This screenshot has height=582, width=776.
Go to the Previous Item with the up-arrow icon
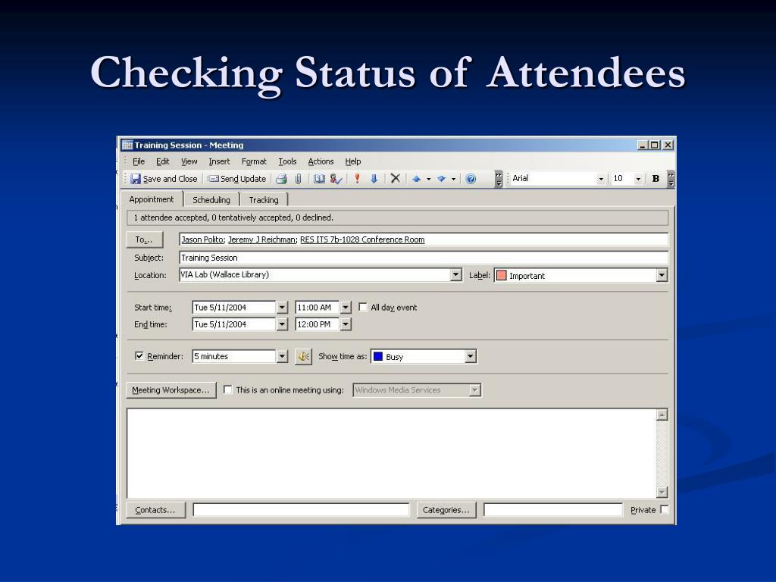pyautogui.click(x=416, y=179)
